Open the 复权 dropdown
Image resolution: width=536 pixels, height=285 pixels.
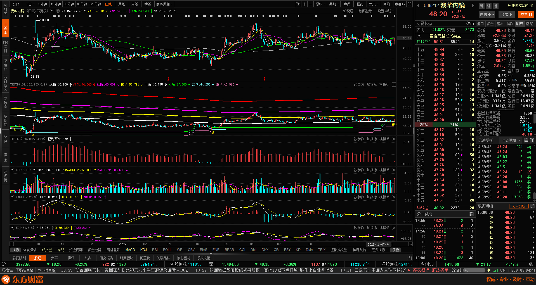321,4
